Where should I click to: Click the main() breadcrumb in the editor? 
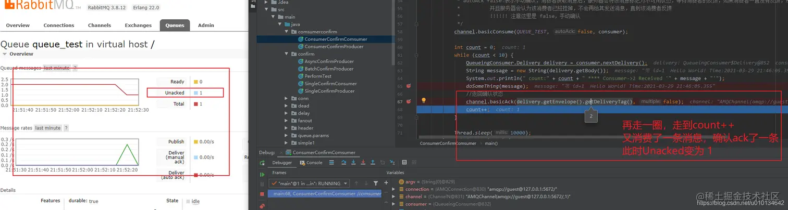[x=492, y=143]
